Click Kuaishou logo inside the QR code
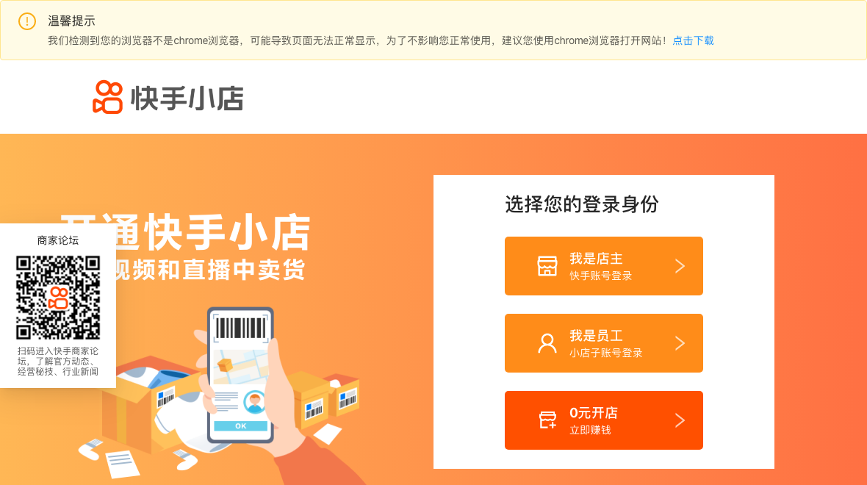Image resolution: width=867 pixels, height=485 pixels. (58, 298)
